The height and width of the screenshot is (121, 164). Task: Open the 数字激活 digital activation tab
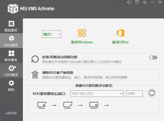(x=11, y=56)
